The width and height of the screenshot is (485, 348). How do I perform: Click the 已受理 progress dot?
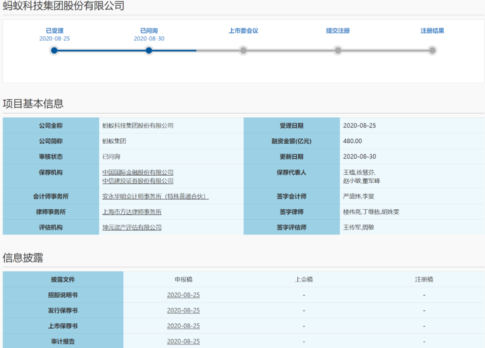[x=54, y=50]
